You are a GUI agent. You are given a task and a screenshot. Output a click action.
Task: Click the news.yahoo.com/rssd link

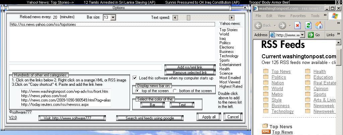44,96
